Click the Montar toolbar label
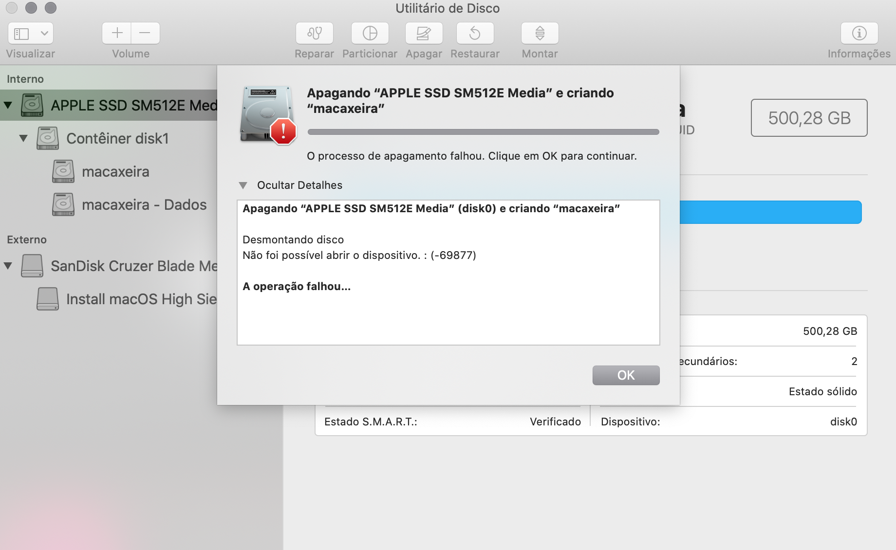 pos(540,54)
